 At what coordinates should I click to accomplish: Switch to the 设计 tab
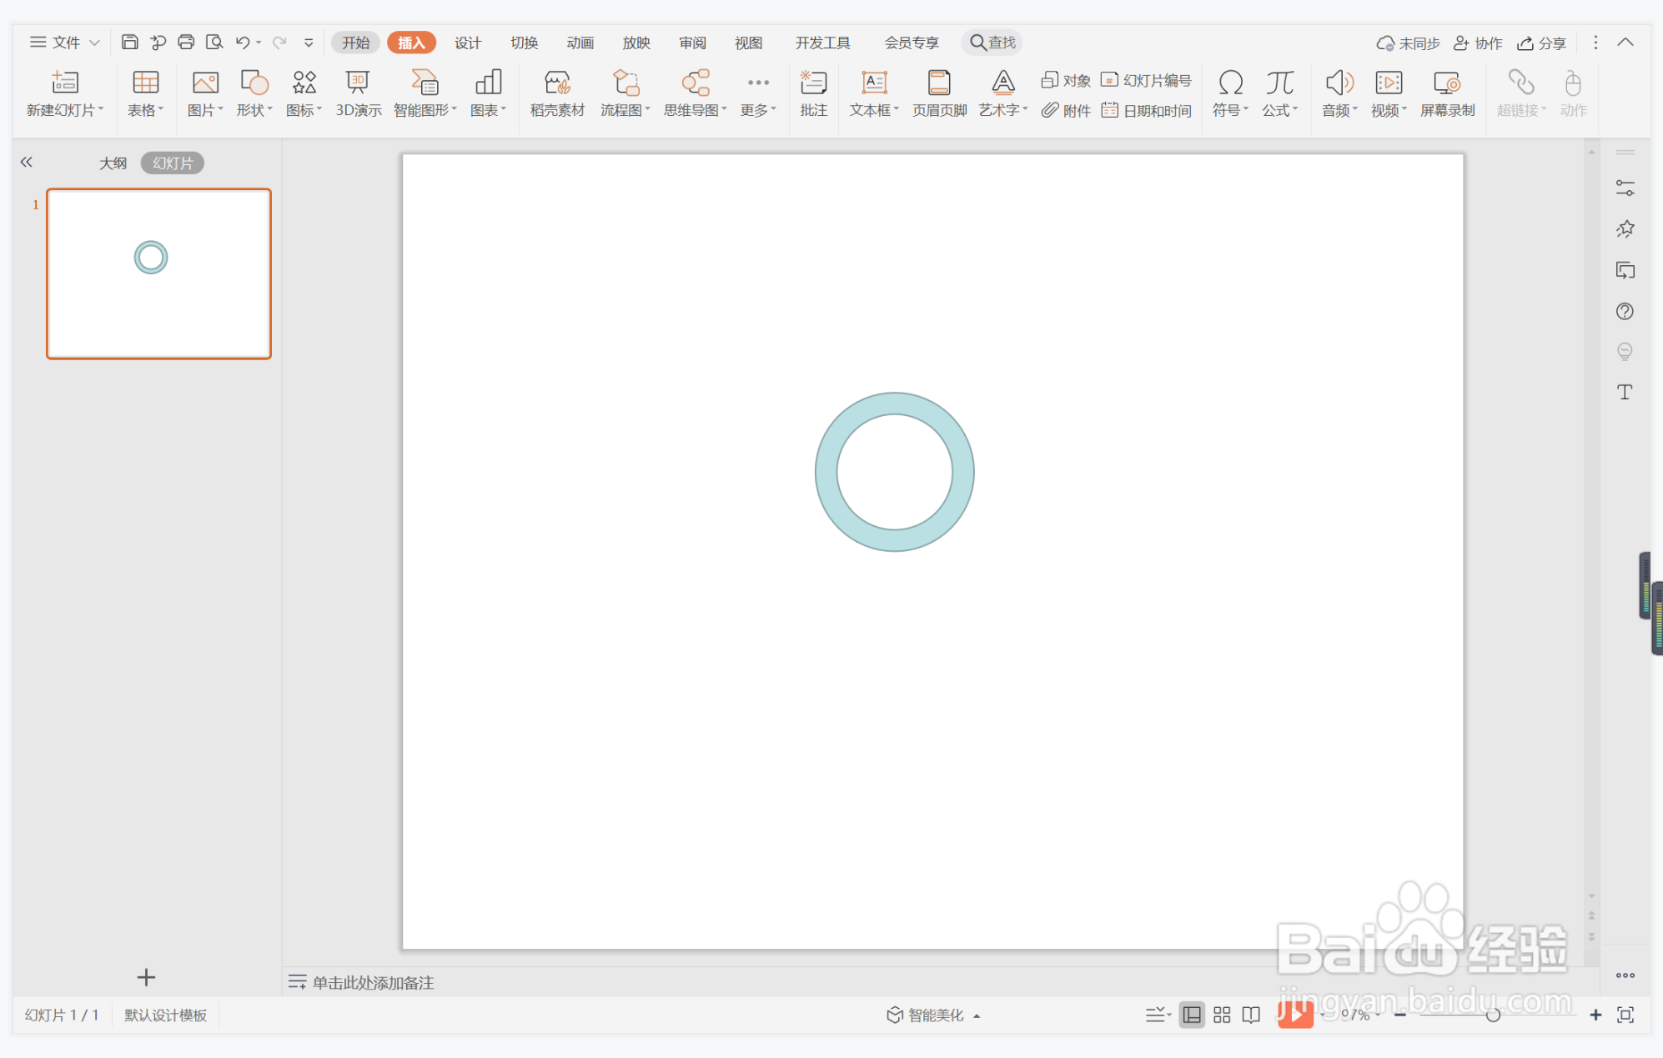[468, 43]
